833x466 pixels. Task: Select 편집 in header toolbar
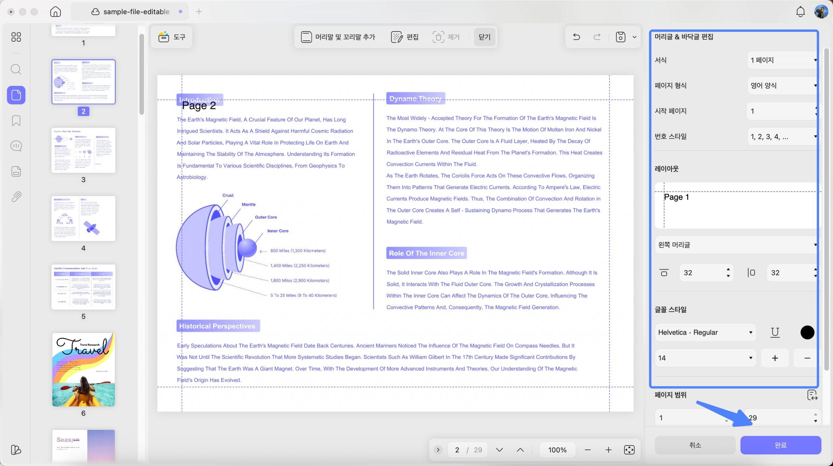(405, 37)
